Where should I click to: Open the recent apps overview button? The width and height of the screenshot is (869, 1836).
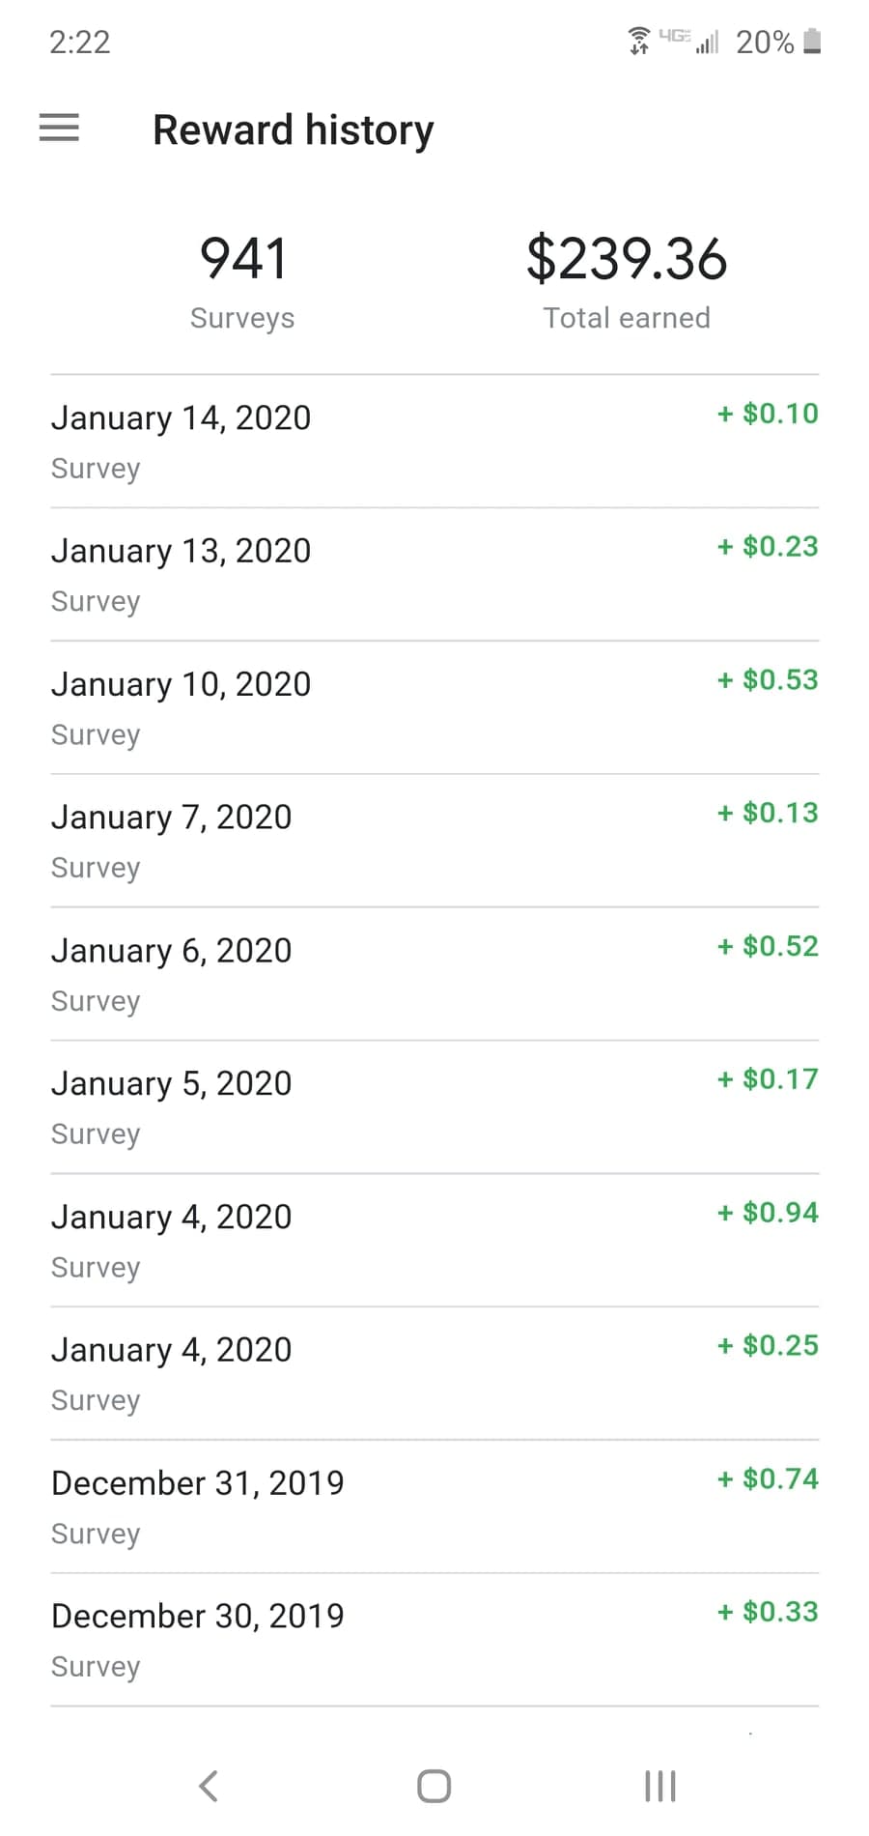coord(659,1786)
